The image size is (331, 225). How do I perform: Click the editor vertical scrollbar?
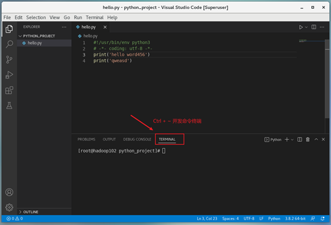tap(327, 79)
